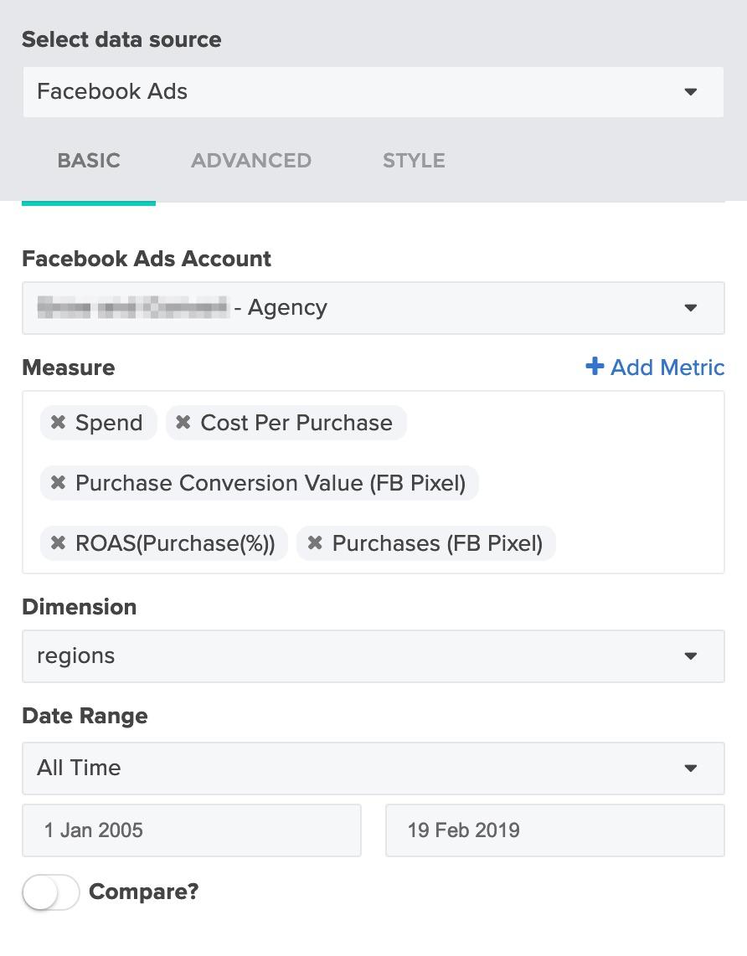Click the start date field 1 Jan 2005

point(192,830)
